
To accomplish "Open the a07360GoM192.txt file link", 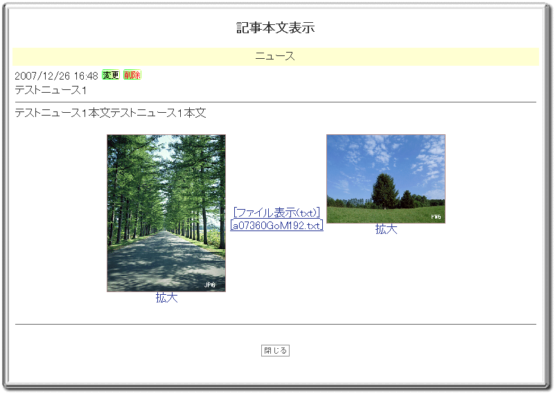I will (x=276, y=225).
